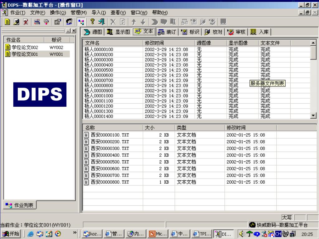Viewport: 319px width, 239px height.
Task: Click the delete job icon with red X
Action: point(26,22)
